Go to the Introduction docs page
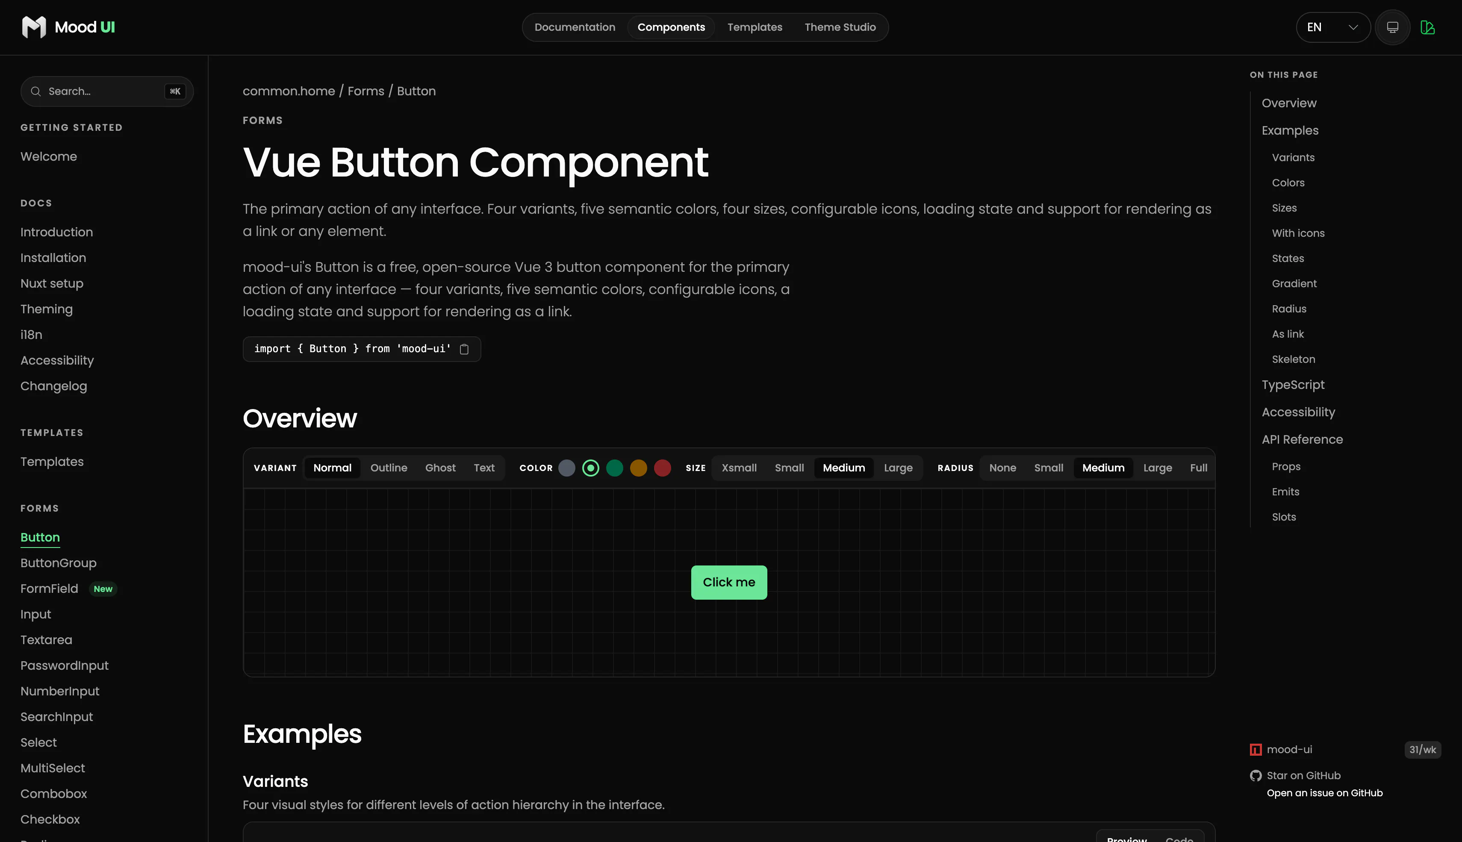 tap(57, 233)
